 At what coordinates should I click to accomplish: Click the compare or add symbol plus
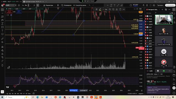tap(19, 5)
